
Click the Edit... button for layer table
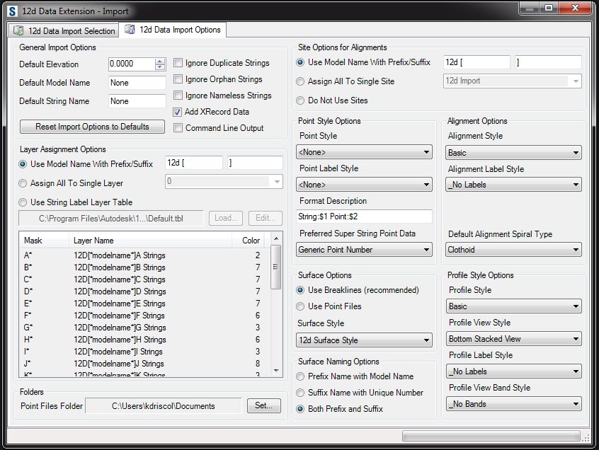point(266,218)
